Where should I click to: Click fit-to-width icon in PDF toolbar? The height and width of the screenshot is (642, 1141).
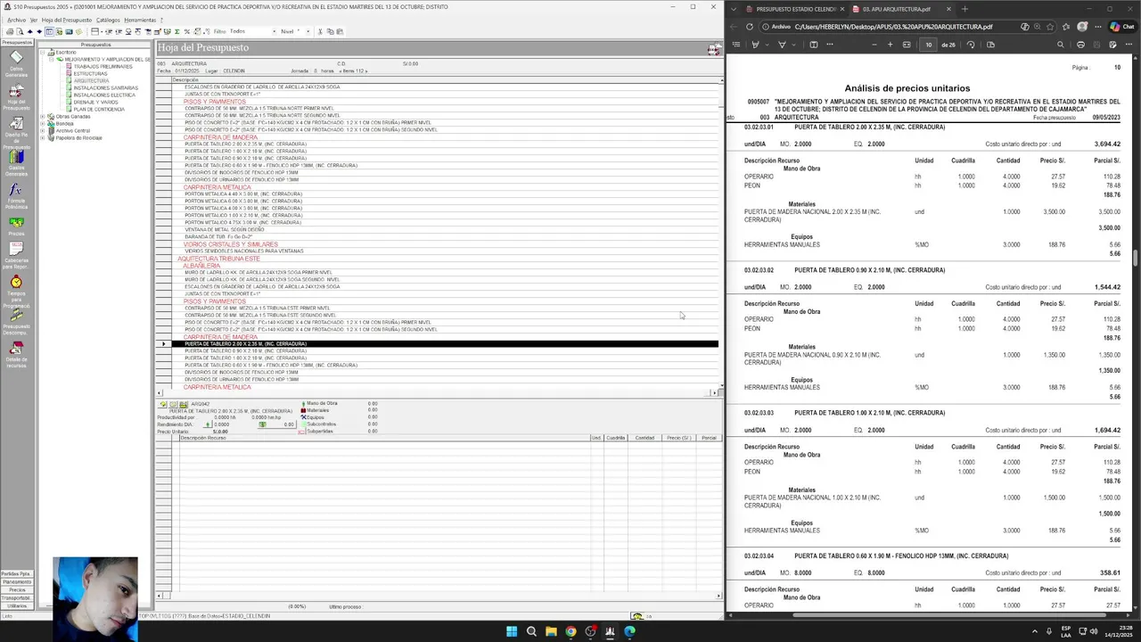point(907,45)
